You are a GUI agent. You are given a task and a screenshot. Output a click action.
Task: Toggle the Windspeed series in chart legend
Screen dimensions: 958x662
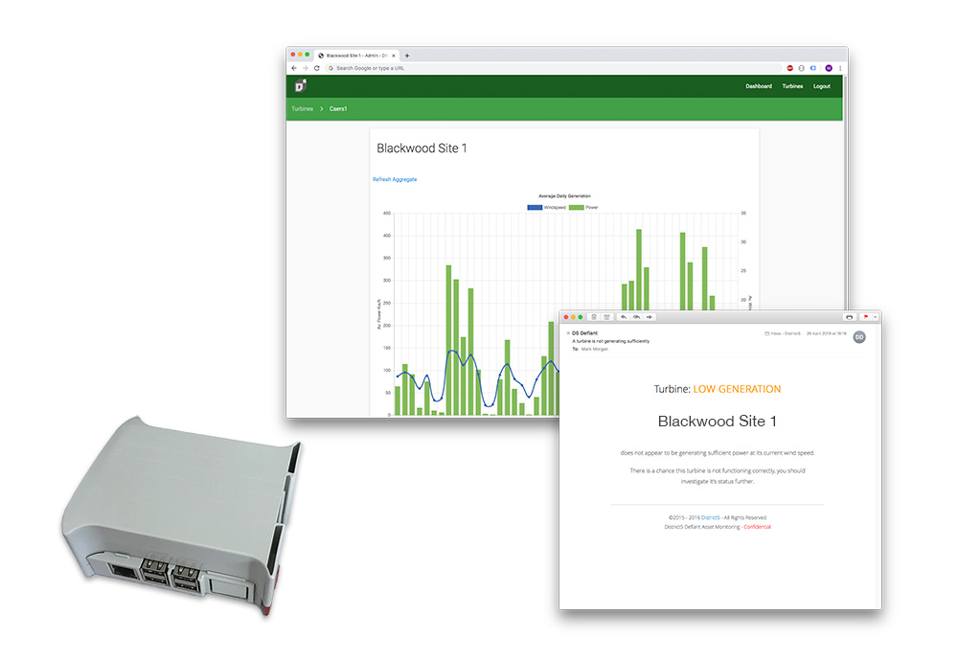pos(547,207)
